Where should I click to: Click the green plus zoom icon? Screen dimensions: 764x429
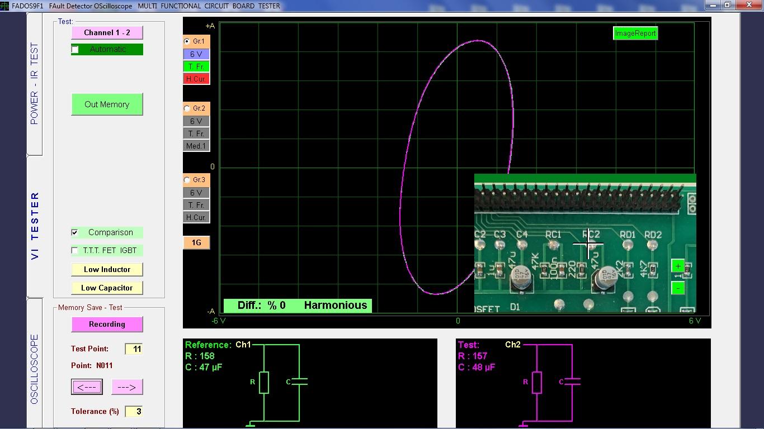[678, 266]
